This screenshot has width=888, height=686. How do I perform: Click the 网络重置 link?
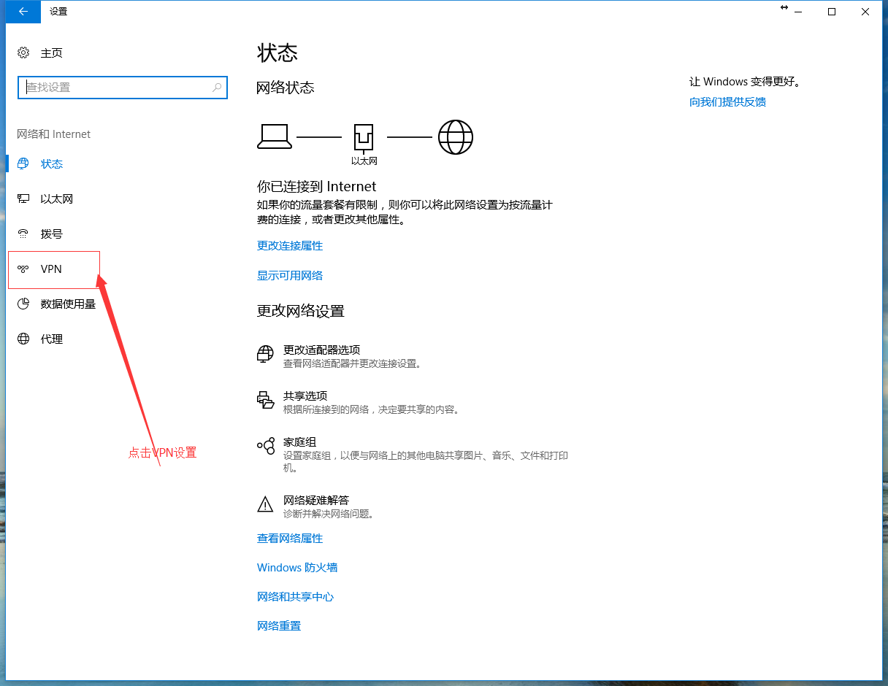279,626
